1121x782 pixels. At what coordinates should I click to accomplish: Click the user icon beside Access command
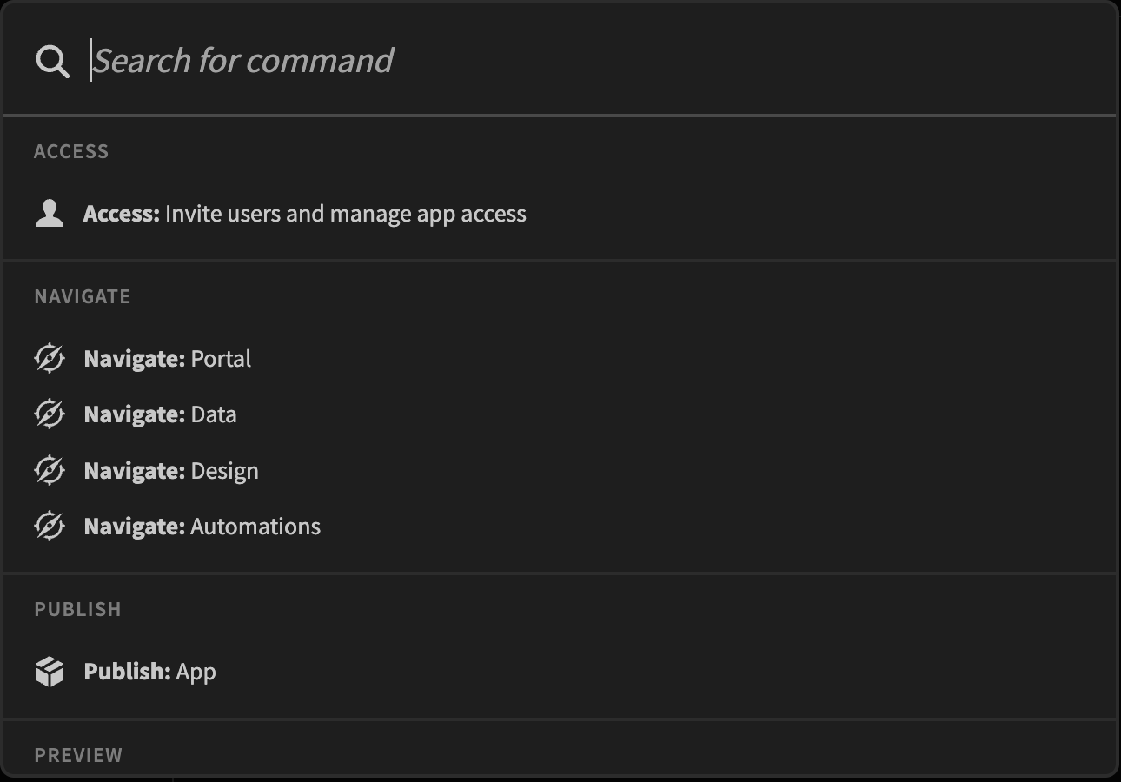(x=50, y=214)
